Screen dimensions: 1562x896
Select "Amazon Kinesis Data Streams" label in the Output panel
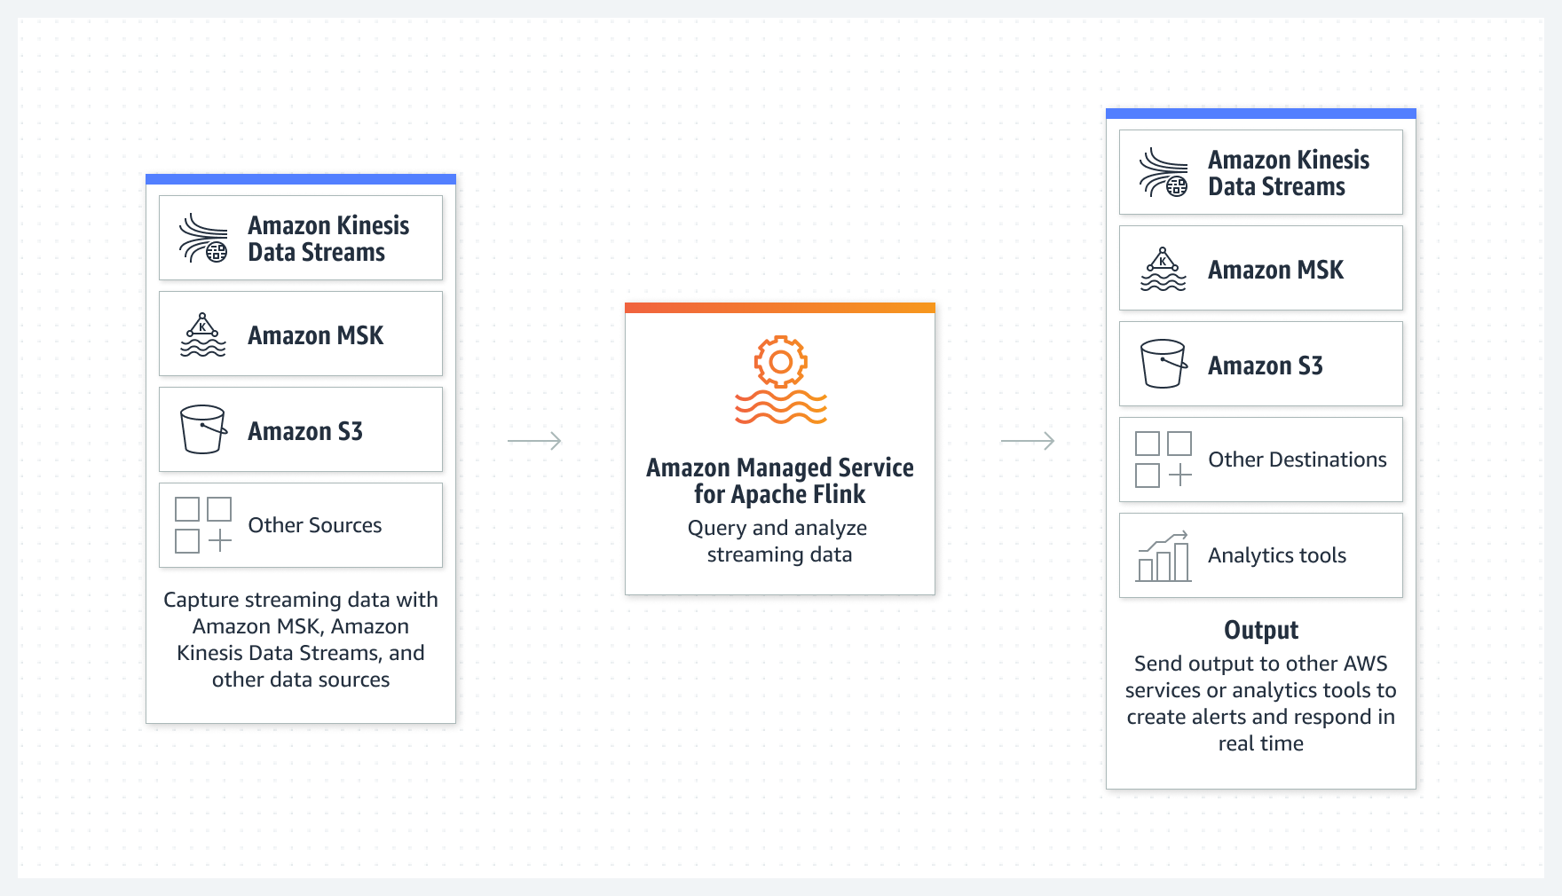click(x=1289, y=173)
